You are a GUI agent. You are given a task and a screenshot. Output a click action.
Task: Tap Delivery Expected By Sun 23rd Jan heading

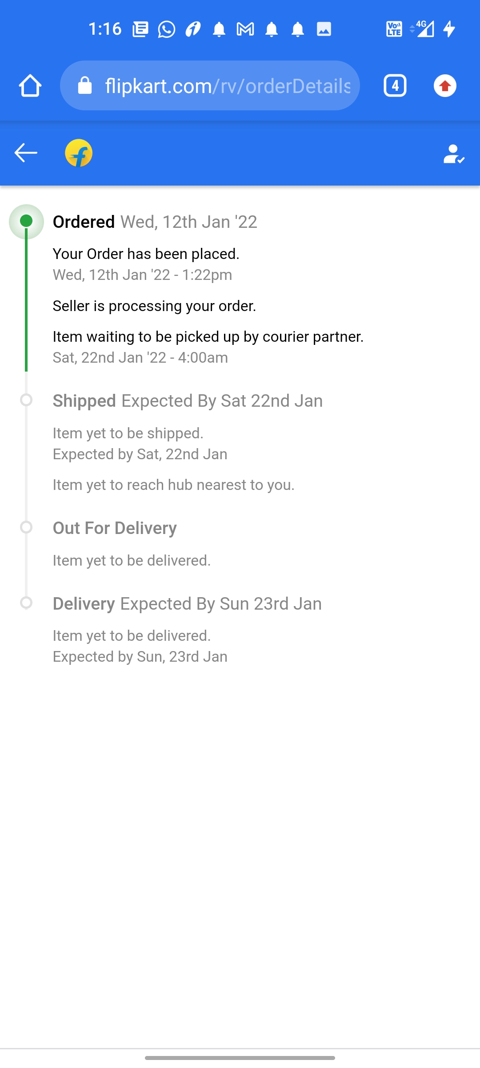(187, 604)
